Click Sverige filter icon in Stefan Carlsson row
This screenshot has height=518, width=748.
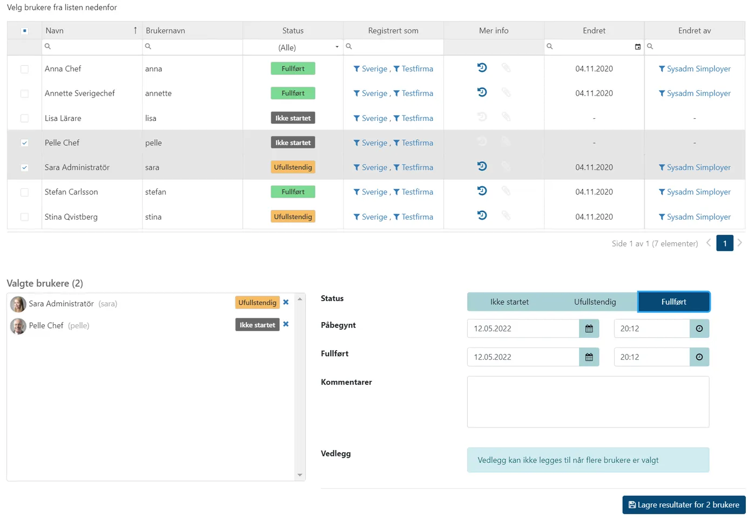(357, 192)
